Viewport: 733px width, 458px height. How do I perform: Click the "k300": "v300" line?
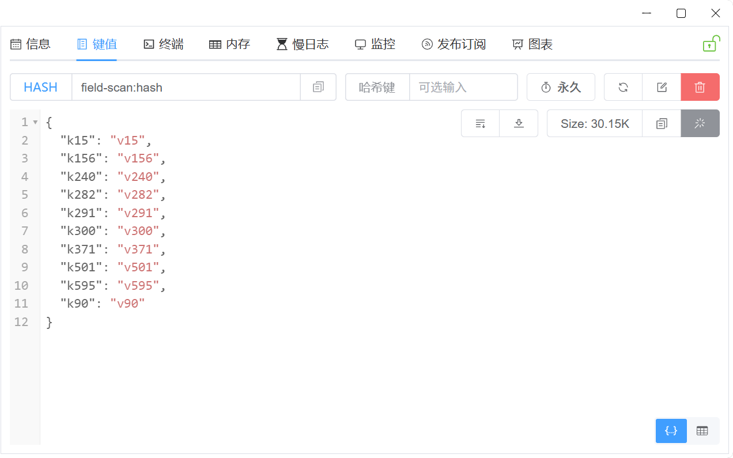(112, 231)
